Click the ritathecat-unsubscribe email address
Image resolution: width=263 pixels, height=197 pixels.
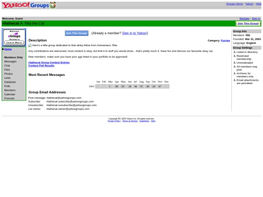[72, 105]
